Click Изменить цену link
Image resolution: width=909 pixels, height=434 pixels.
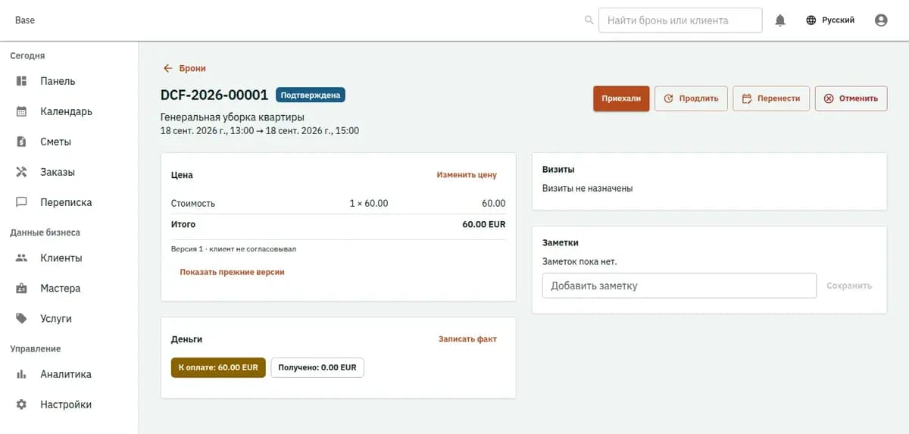(467, 175)
